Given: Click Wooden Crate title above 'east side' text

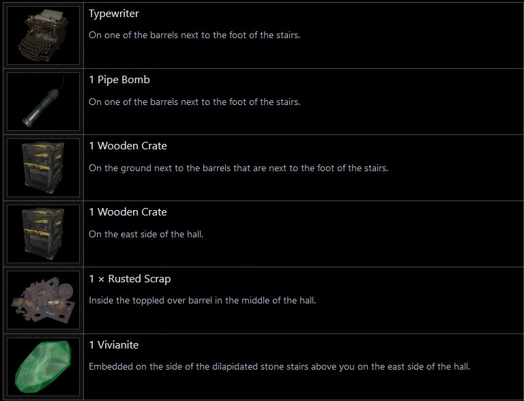Looking at the screenshot, I should 128,212.
